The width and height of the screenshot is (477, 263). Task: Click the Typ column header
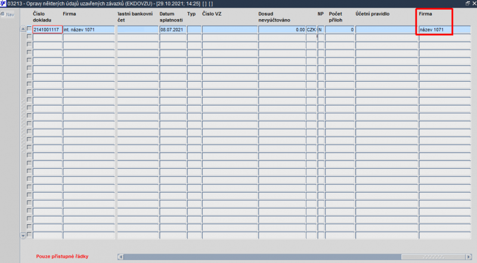[x=191, y=14]
